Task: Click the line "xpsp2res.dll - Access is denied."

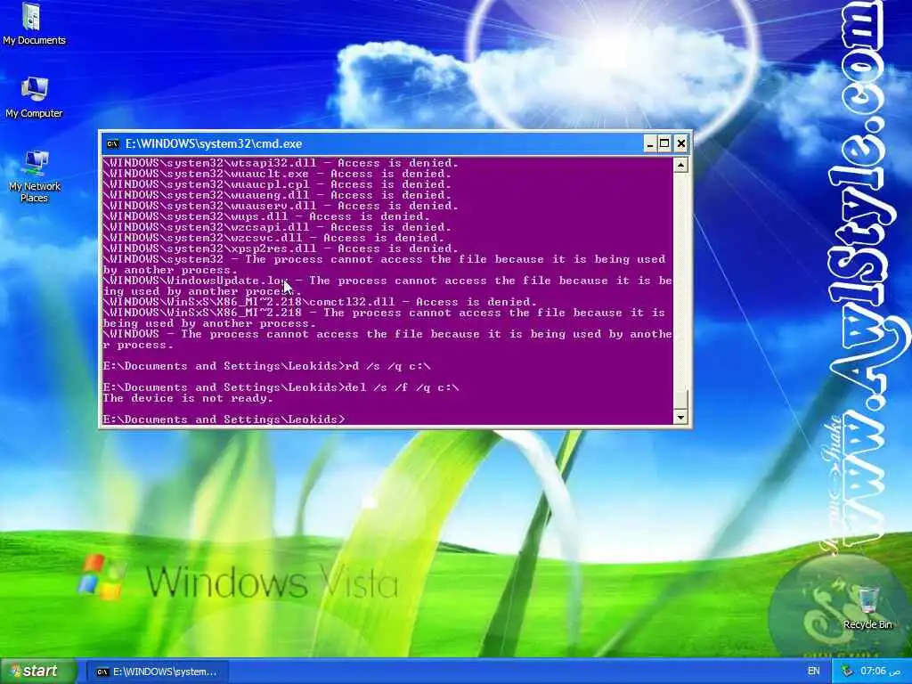Action: (x=281, y=248)
